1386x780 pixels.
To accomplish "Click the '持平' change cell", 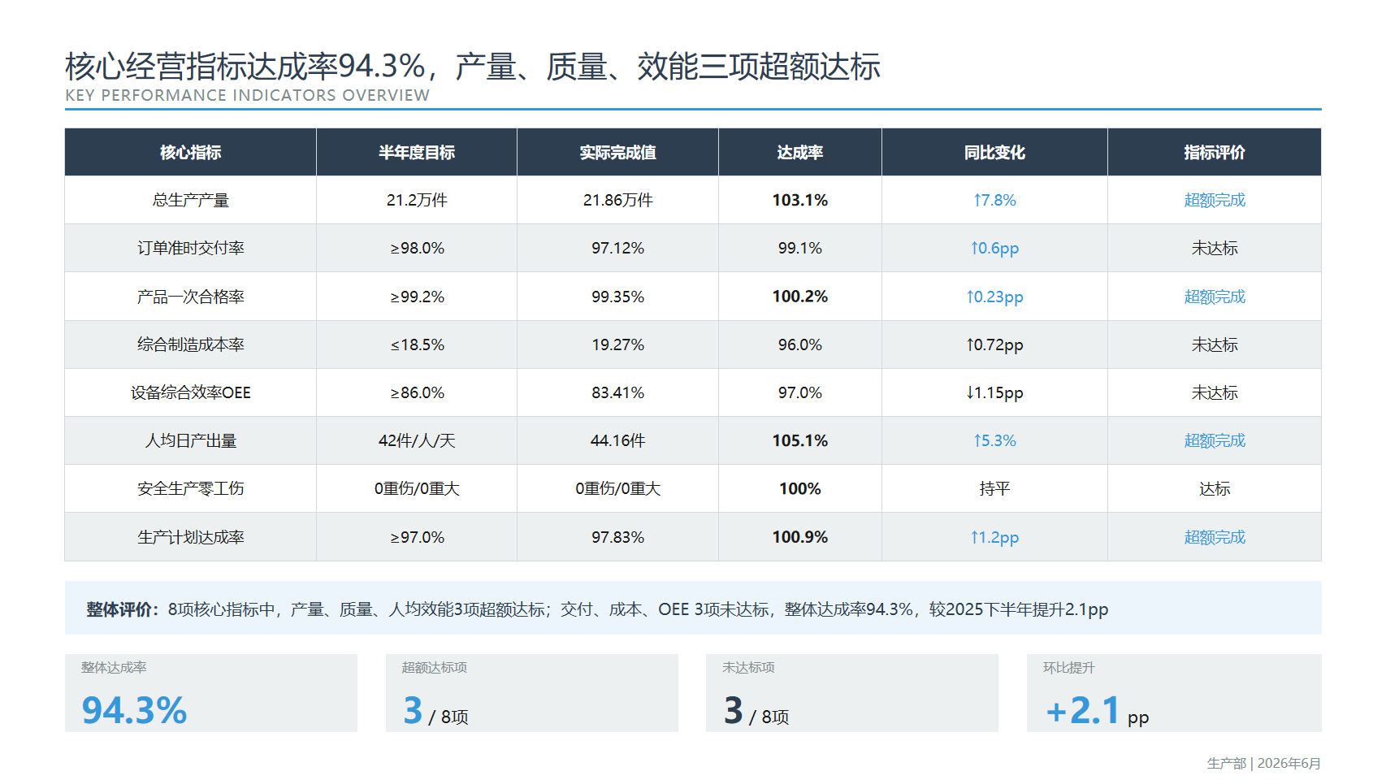I will 994,488.
